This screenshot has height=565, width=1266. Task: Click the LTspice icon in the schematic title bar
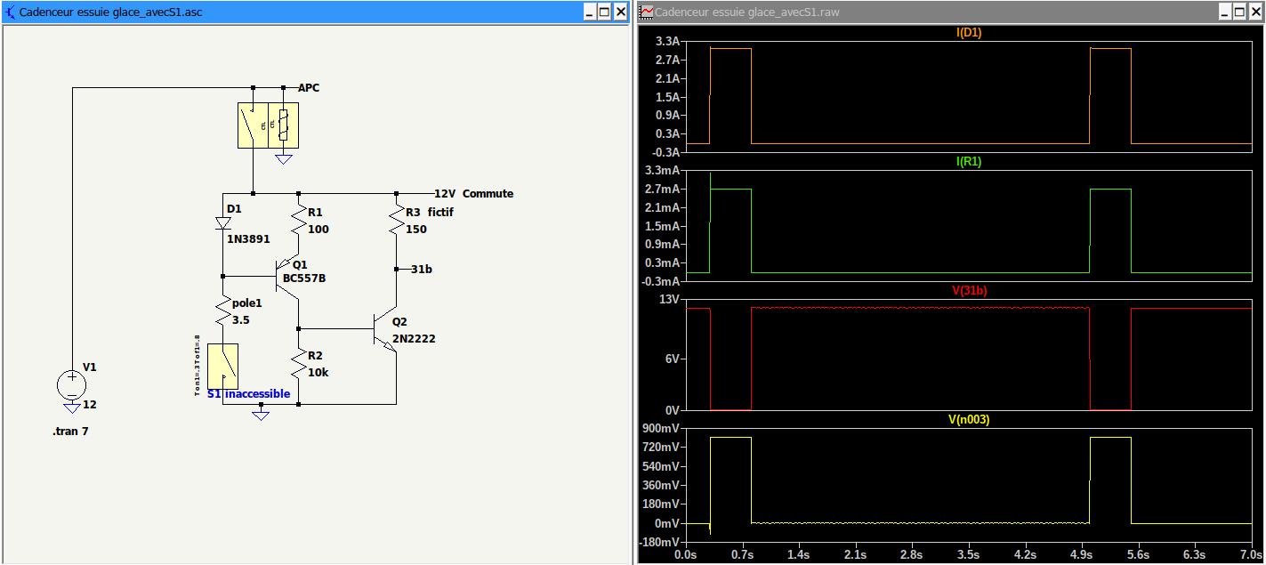(x=10, y=12)
